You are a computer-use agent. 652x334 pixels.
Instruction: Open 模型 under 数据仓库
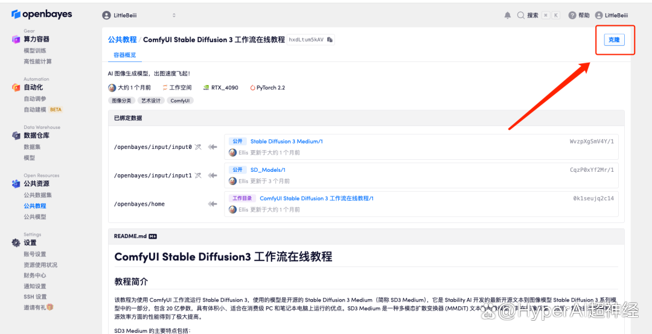pos(29,158)
